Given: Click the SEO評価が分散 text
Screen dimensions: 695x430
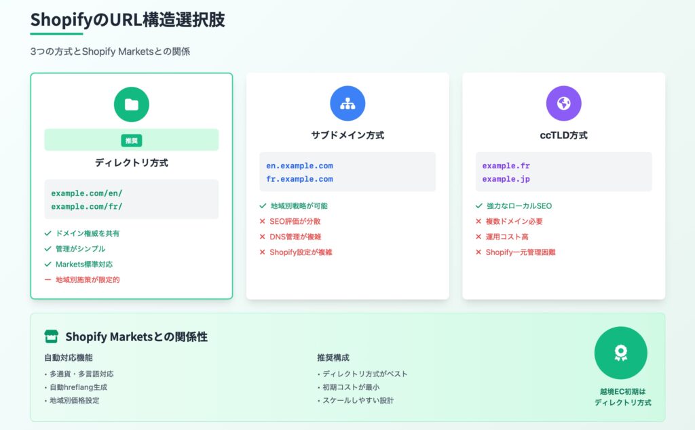Looking at the screenshot, I should pyautogui.click(x=295, y=221).
